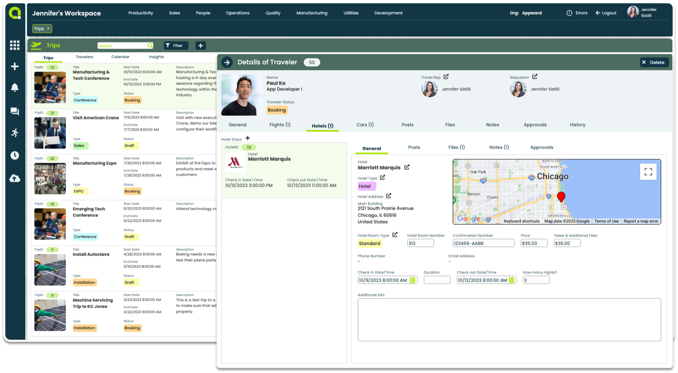
Task: Switch to the Insights tab
Action: pos(156,57)
